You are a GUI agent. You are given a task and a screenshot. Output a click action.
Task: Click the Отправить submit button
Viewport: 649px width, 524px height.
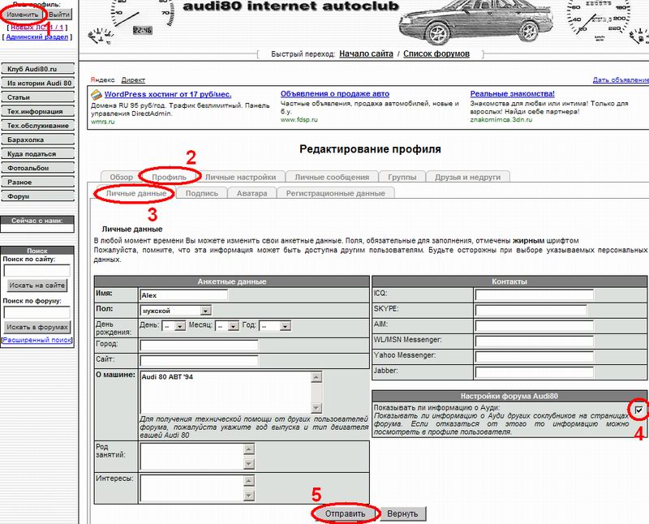coord(346,513)
